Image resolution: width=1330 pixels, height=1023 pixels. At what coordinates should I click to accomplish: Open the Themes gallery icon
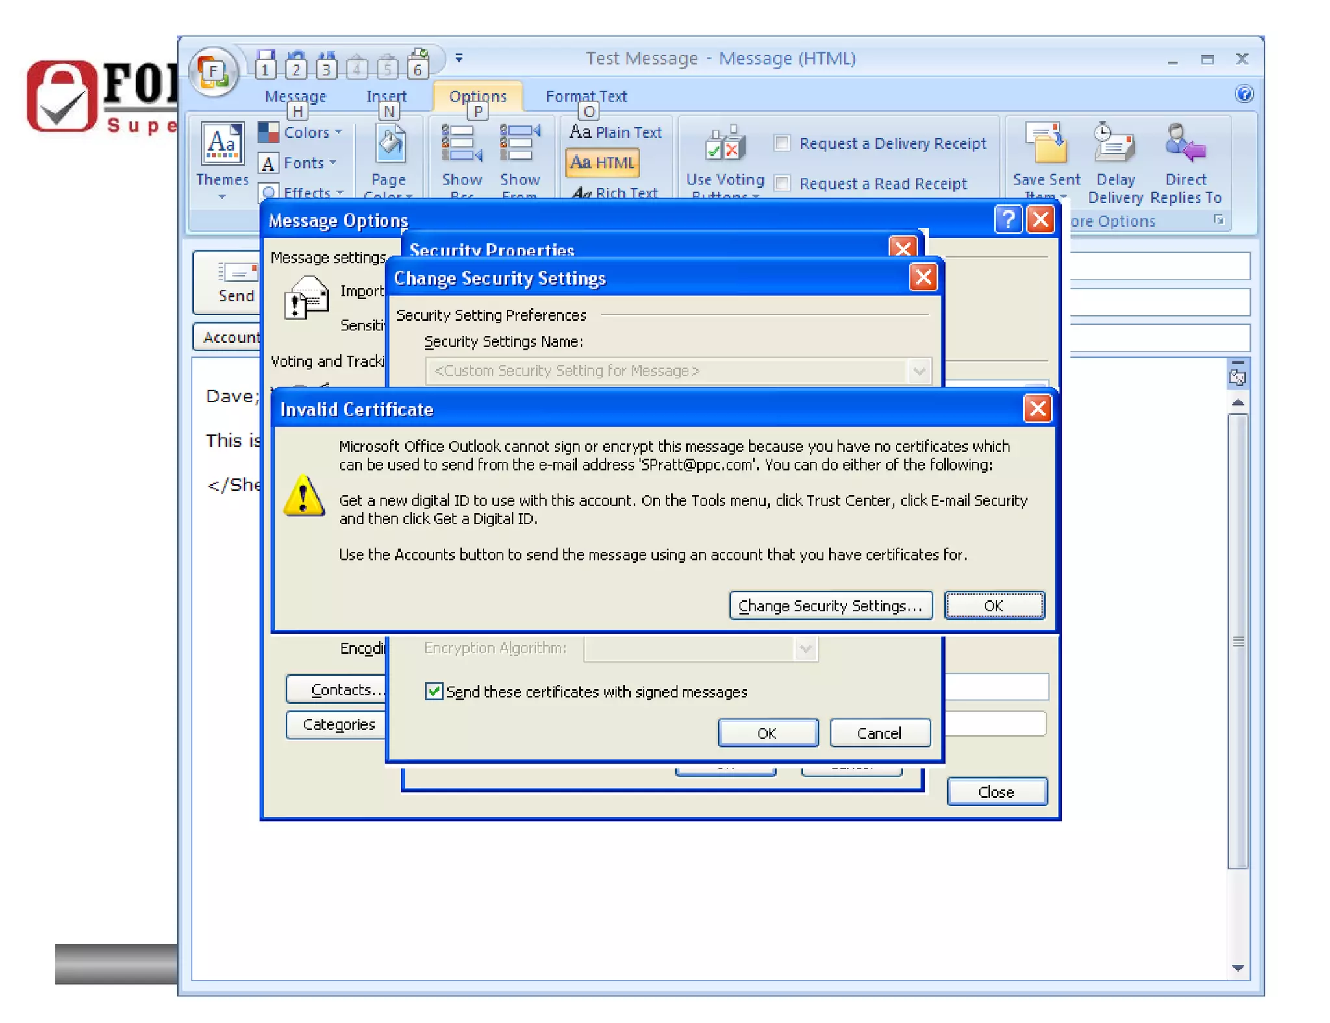tap(222, 143)
